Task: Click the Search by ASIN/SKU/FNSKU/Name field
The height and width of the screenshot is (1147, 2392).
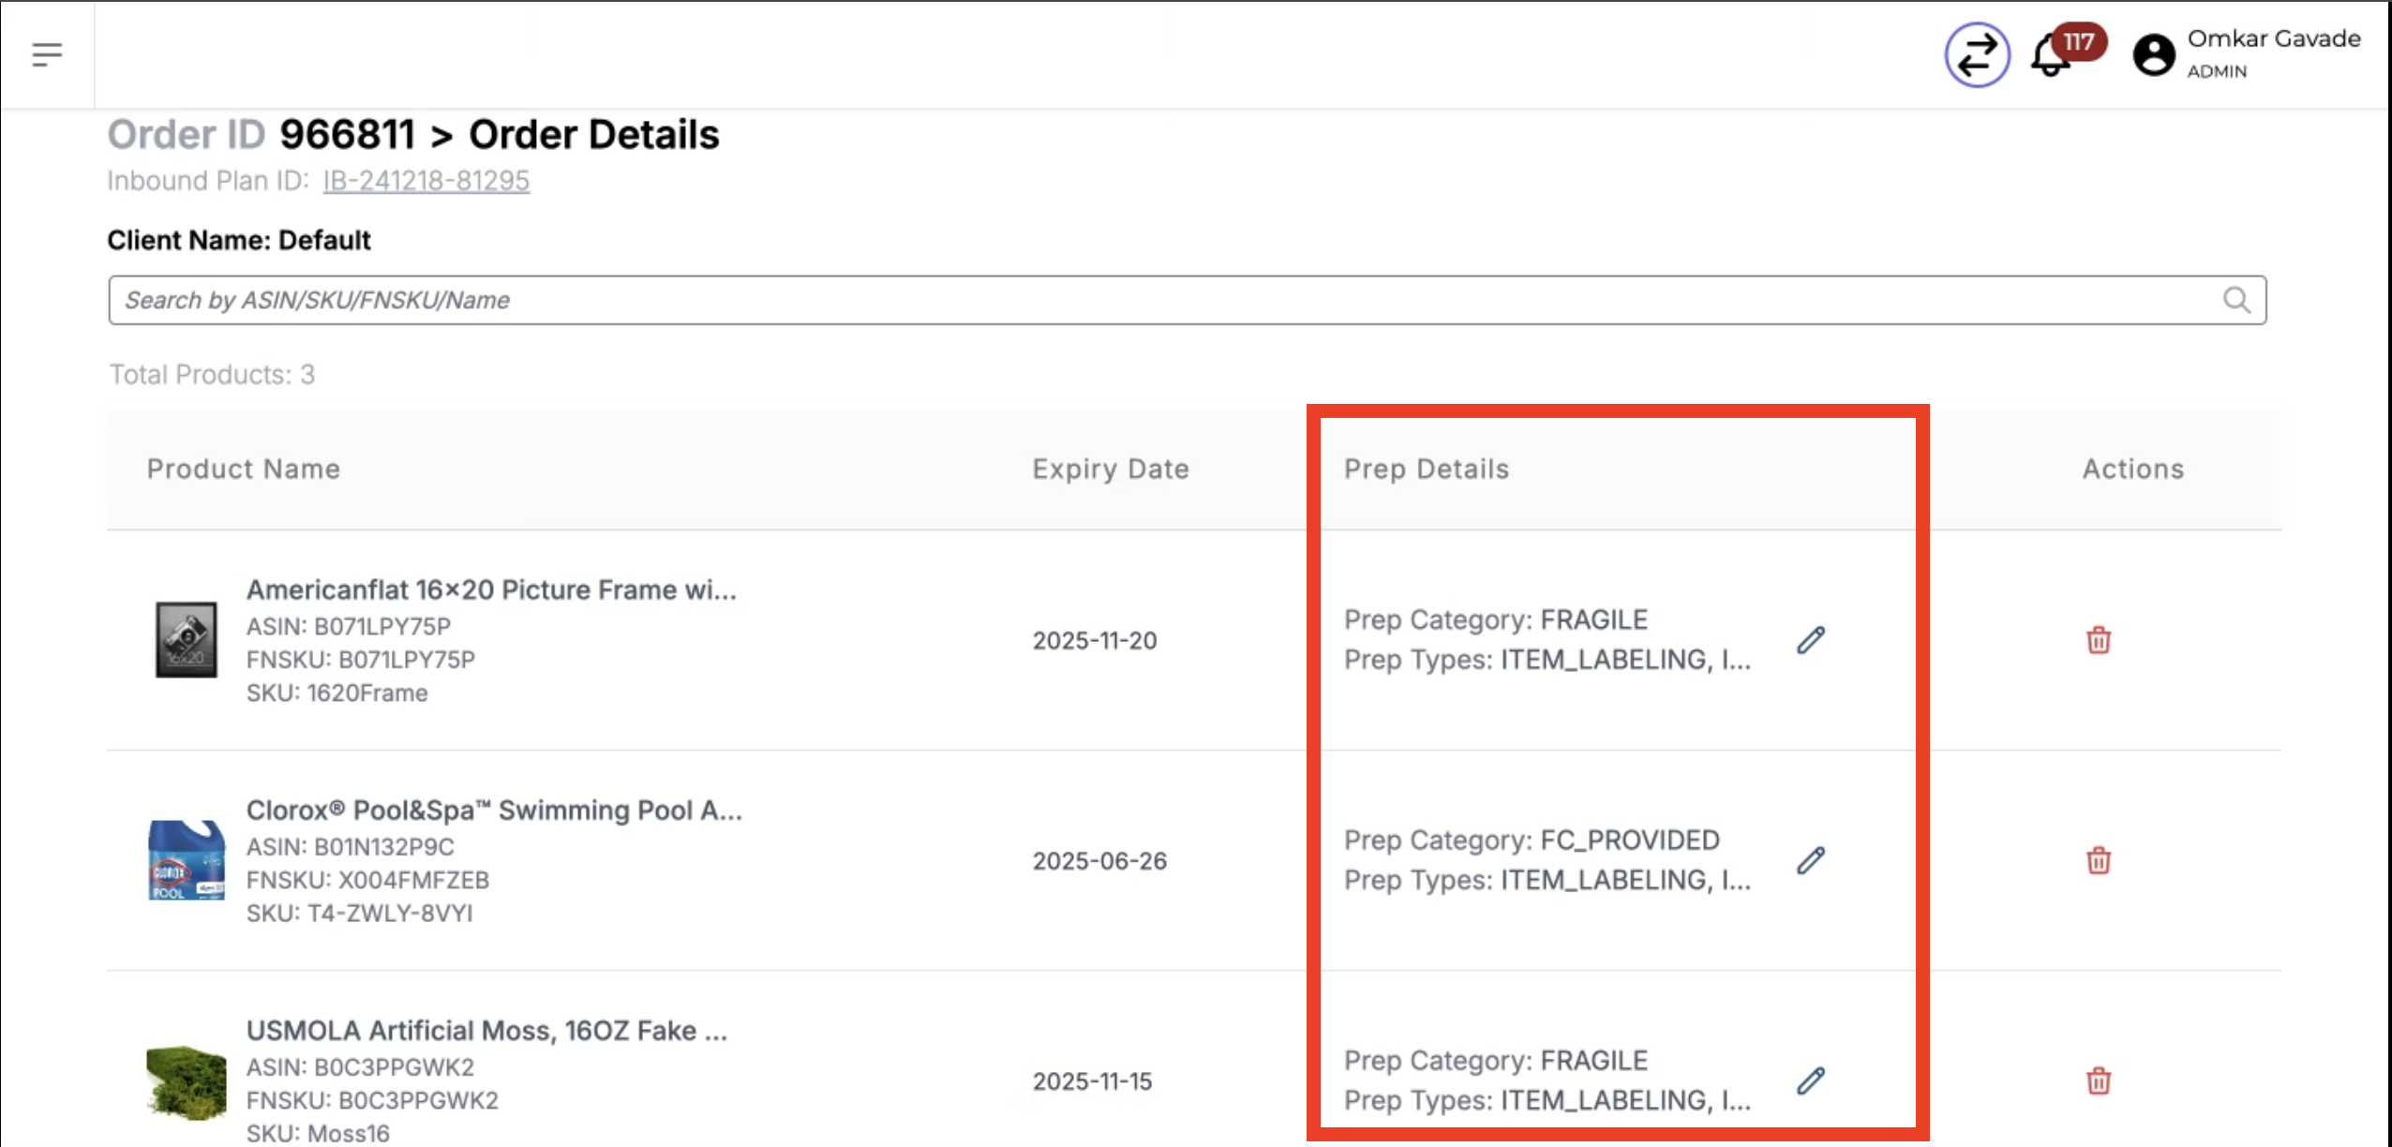Action: tap(1125, 300)
